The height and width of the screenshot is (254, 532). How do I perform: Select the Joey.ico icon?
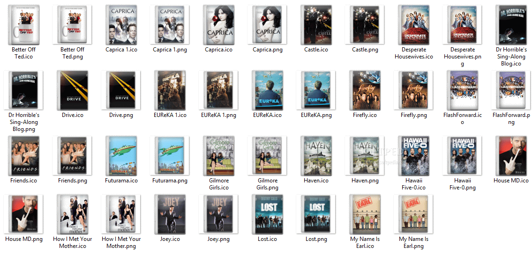170,214
